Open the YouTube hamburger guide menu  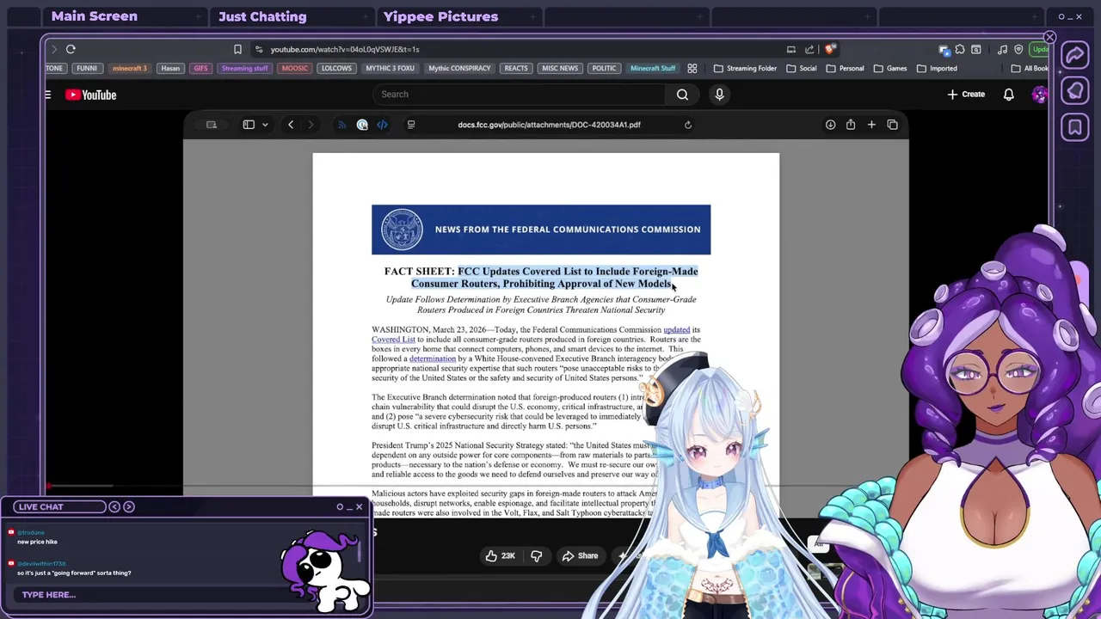pos(48,95)
